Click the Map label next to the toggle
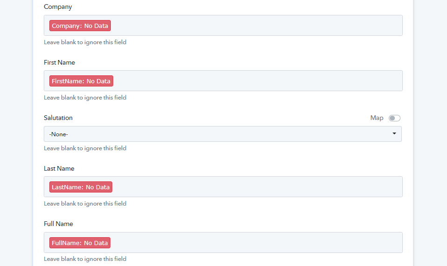447x266 pixels. [x=377, y=118]
